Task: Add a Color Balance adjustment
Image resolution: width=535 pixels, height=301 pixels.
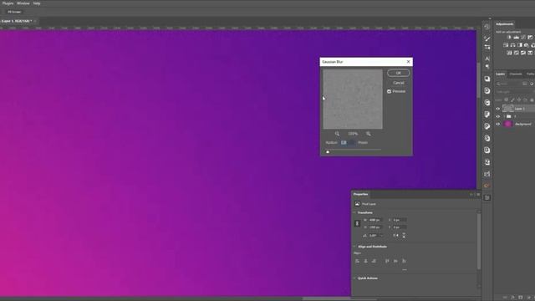Action: coord(512,45)
